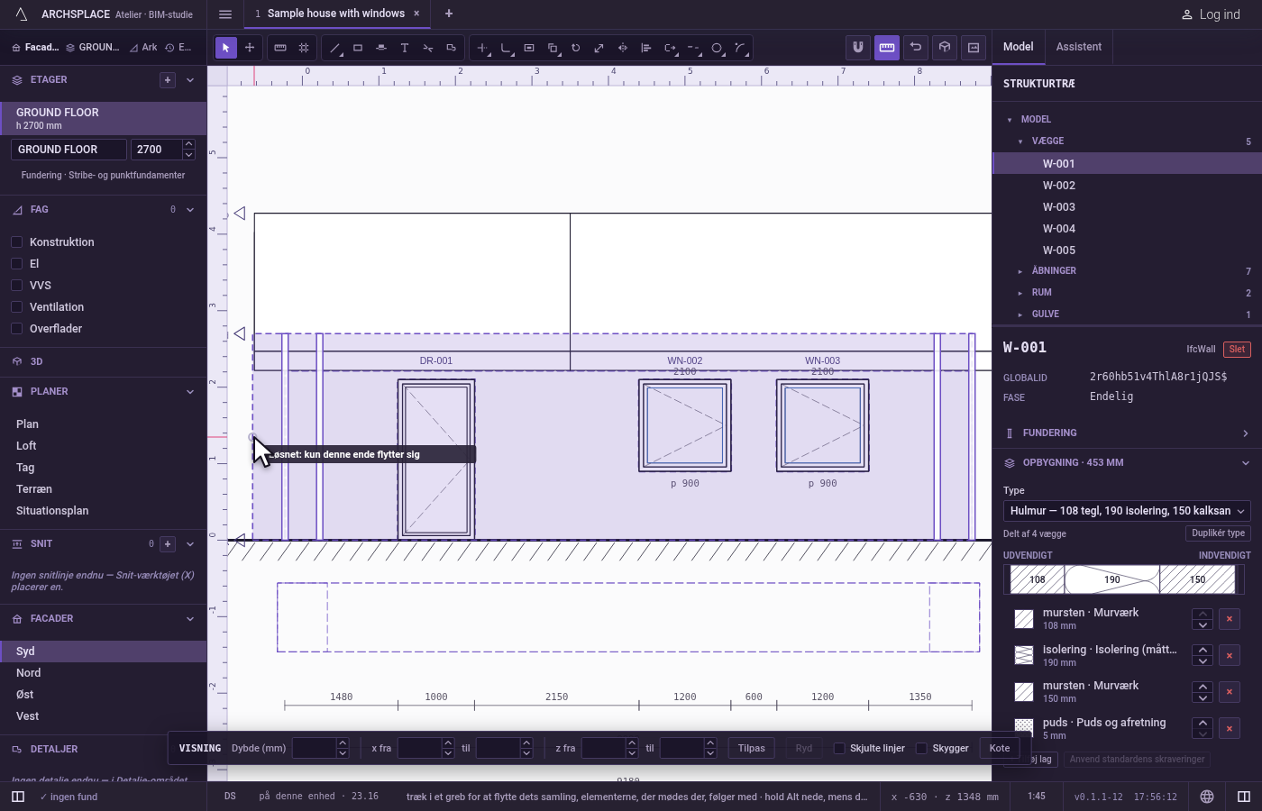Expand the FUNDERING section chevron
This screenshot has width=1262, height=811.
coord(1246,433)
